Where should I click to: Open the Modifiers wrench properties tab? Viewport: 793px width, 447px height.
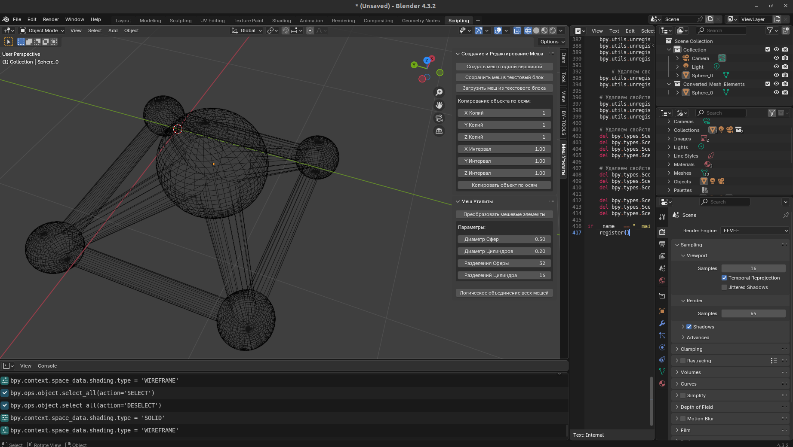coord(662,323)
